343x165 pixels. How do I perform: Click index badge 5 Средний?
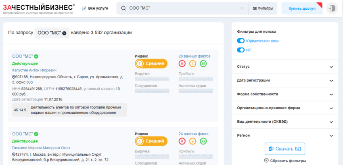pyautogui.click(x=151, y=141)
